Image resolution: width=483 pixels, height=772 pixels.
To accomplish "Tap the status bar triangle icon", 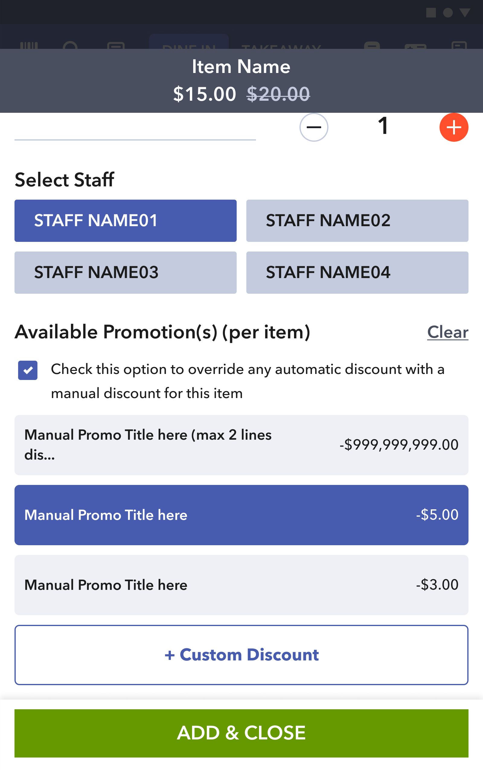I will [x=465, y=13].
